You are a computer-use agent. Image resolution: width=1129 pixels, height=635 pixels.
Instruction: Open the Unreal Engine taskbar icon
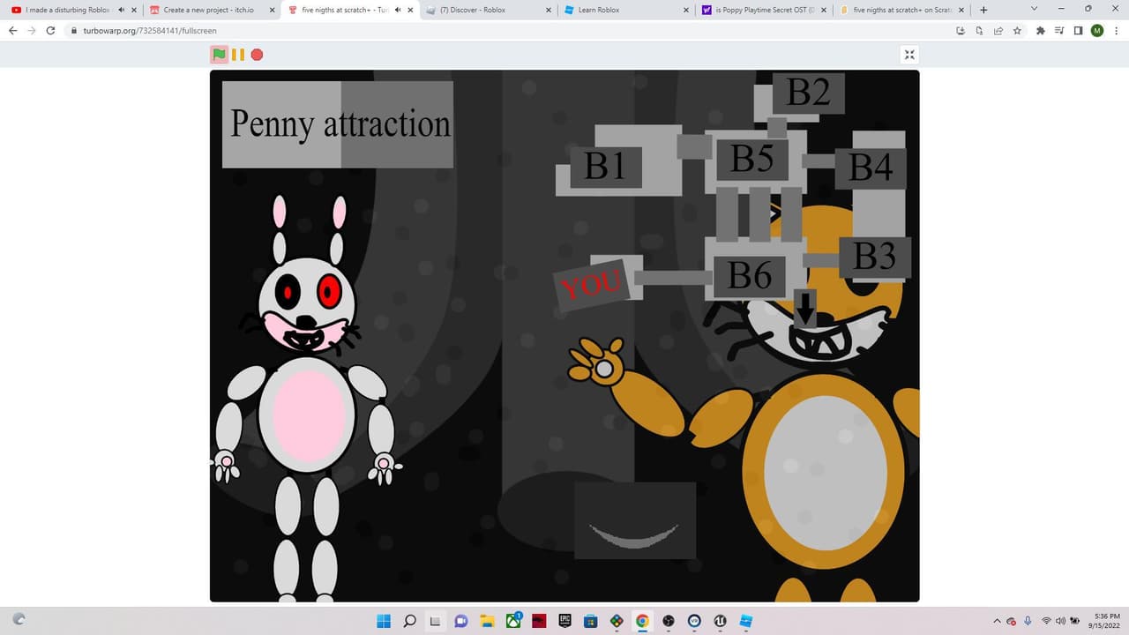pyautogui.click(x=720, y=621)
